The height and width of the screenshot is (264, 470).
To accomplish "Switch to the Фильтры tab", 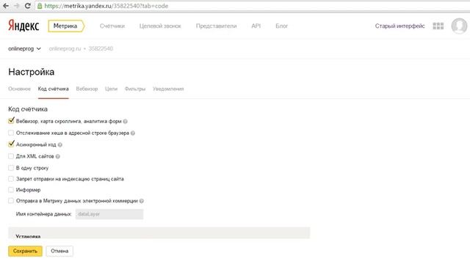I will point(135,89).
